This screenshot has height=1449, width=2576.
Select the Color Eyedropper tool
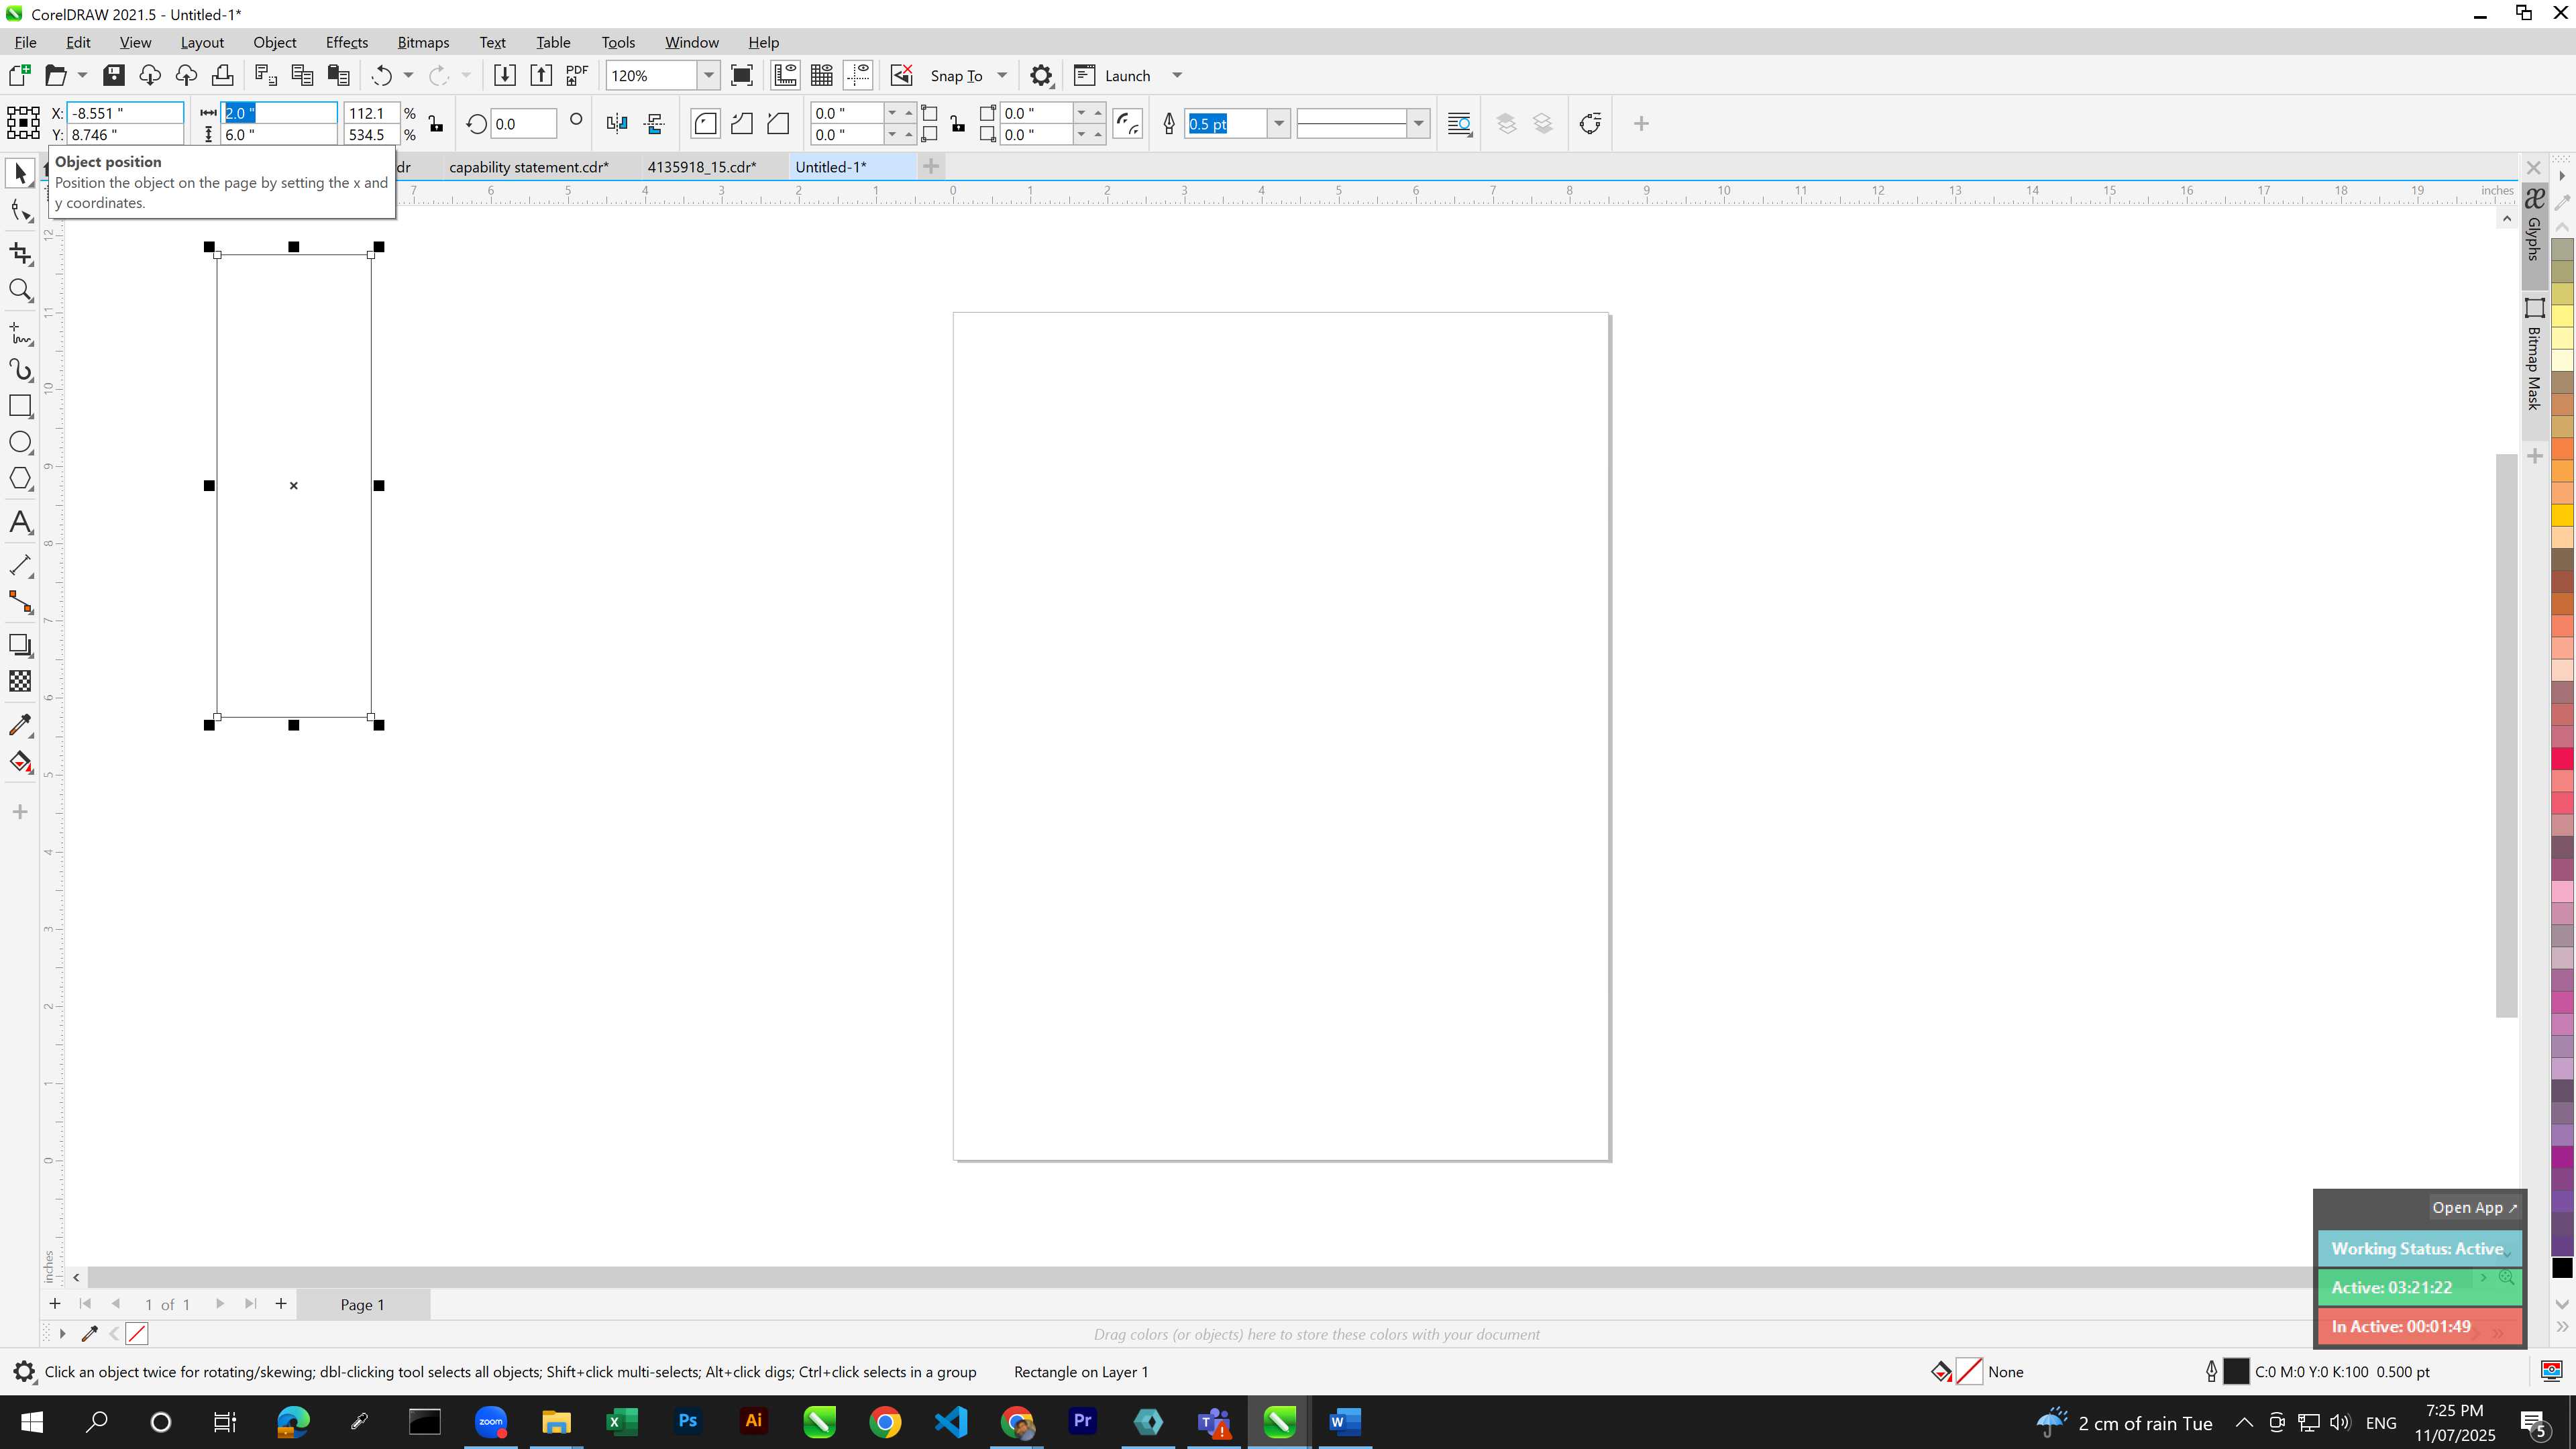[x=20, y=724]
